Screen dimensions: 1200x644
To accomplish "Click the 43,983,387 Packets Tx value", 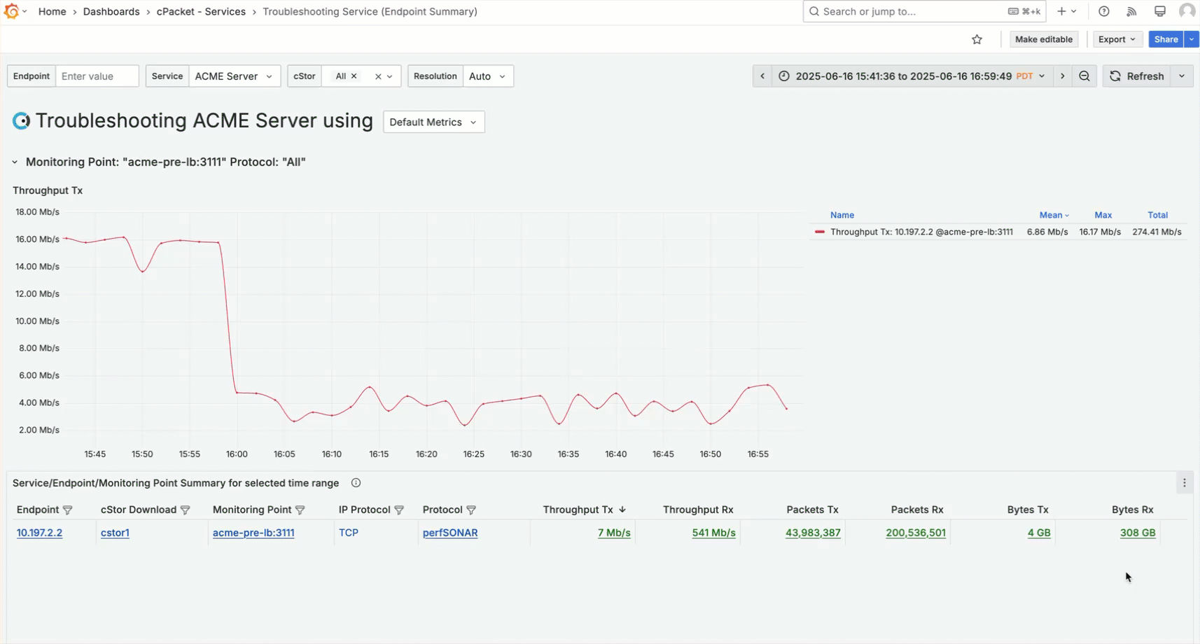I will click(813, 533).
